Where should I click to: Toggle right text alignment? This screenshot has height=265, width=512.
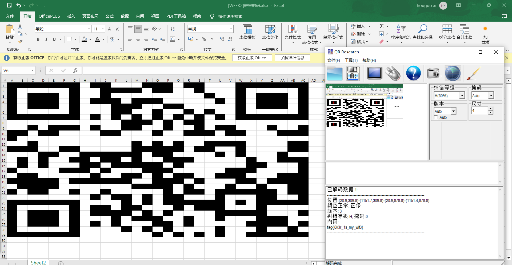coord(146,39)
